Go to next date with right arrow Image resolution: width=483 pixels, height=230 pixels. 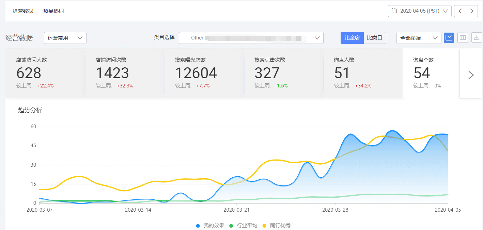[x=472, y=11]
